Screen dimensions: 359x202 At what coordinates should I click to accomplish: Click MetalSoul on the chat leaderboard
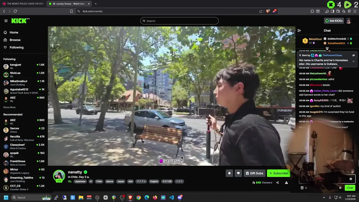(x=315, y=39)
